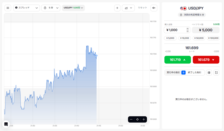Switch to 実行中の取引 tab

click(176, 73)
